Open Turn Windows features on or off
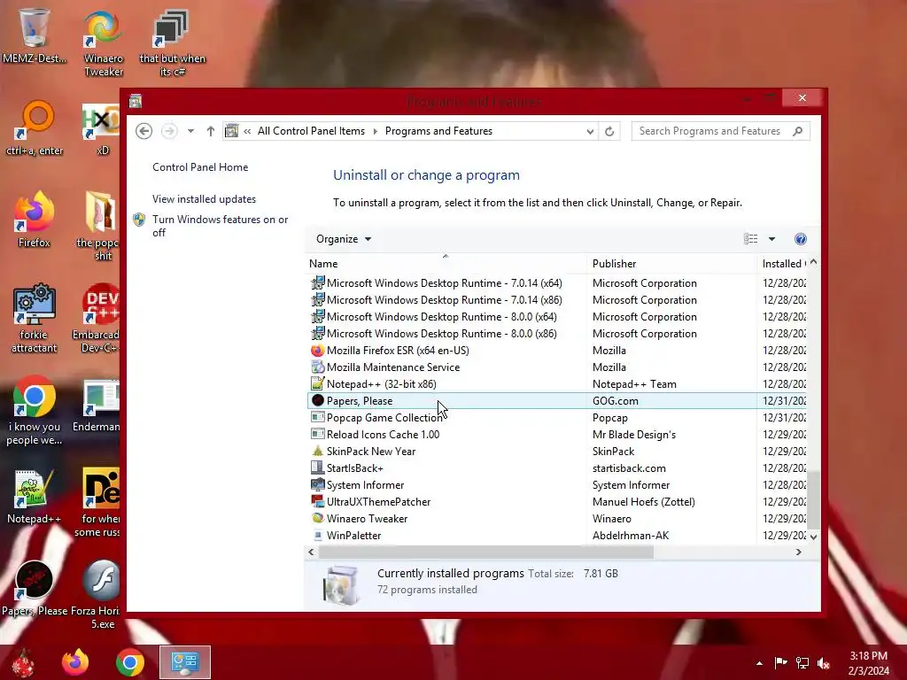Image resolution: width=907 pixels, height=680 pixels. tap(220, 226)
